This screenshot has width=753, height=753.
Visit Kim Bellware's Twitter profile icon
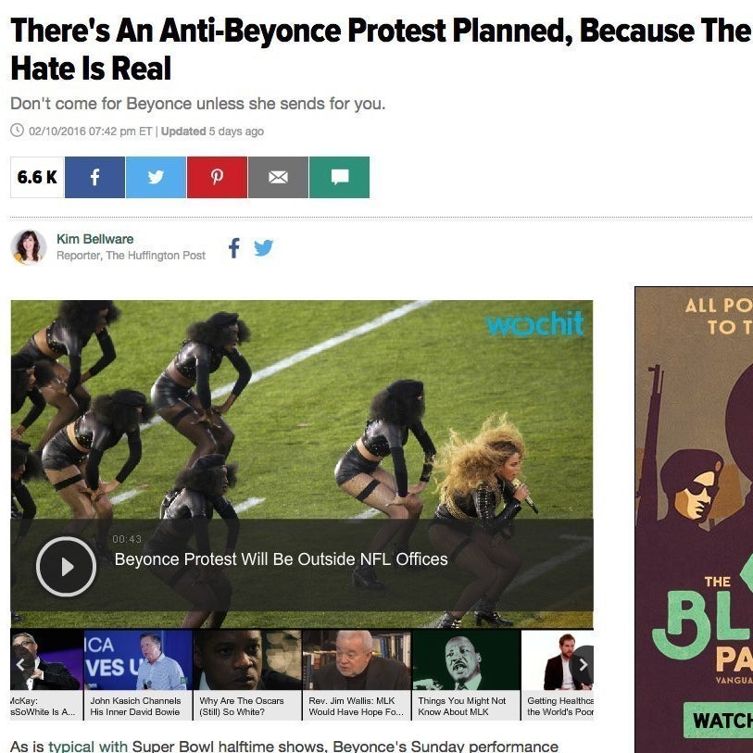pos(263,248)
